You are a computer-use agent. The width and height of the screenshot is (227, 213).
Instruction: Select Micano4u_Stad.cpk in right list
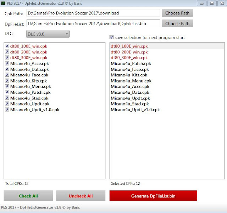pyautogui.click(x=167, y=104)
